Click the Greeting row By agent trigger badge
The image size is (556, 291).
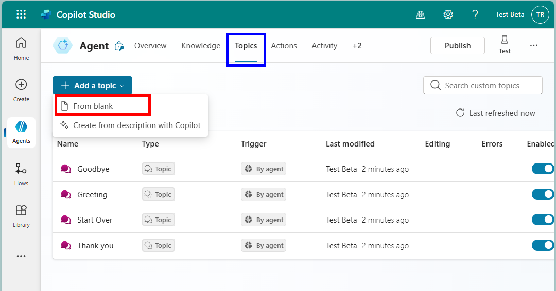pos(264,194)
